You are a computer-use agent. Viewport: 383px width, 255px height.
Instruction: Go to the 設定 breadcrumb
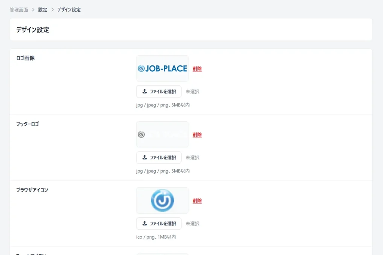click(x=43, y=10)
